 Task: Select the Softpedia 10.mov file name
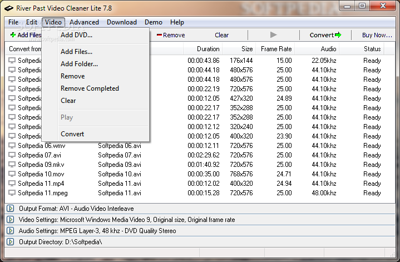pos(41,174)
